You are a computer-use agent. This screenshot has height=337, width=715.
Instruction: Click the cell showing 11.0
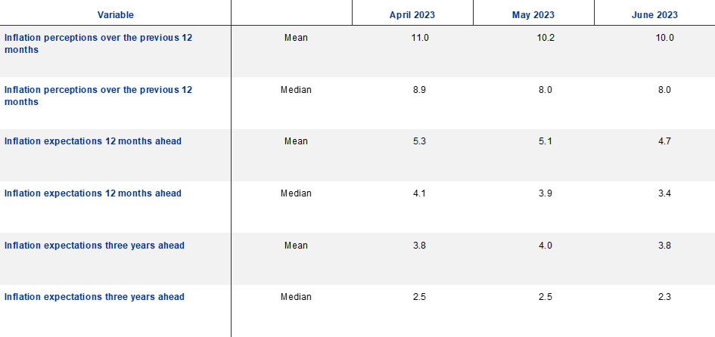[x=419, y=38]
